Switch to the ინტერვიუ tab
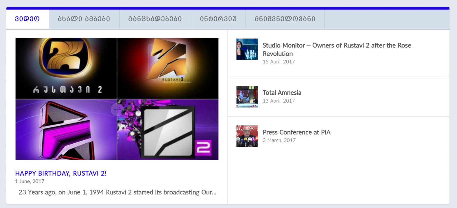457x208 pixels. 218,19
